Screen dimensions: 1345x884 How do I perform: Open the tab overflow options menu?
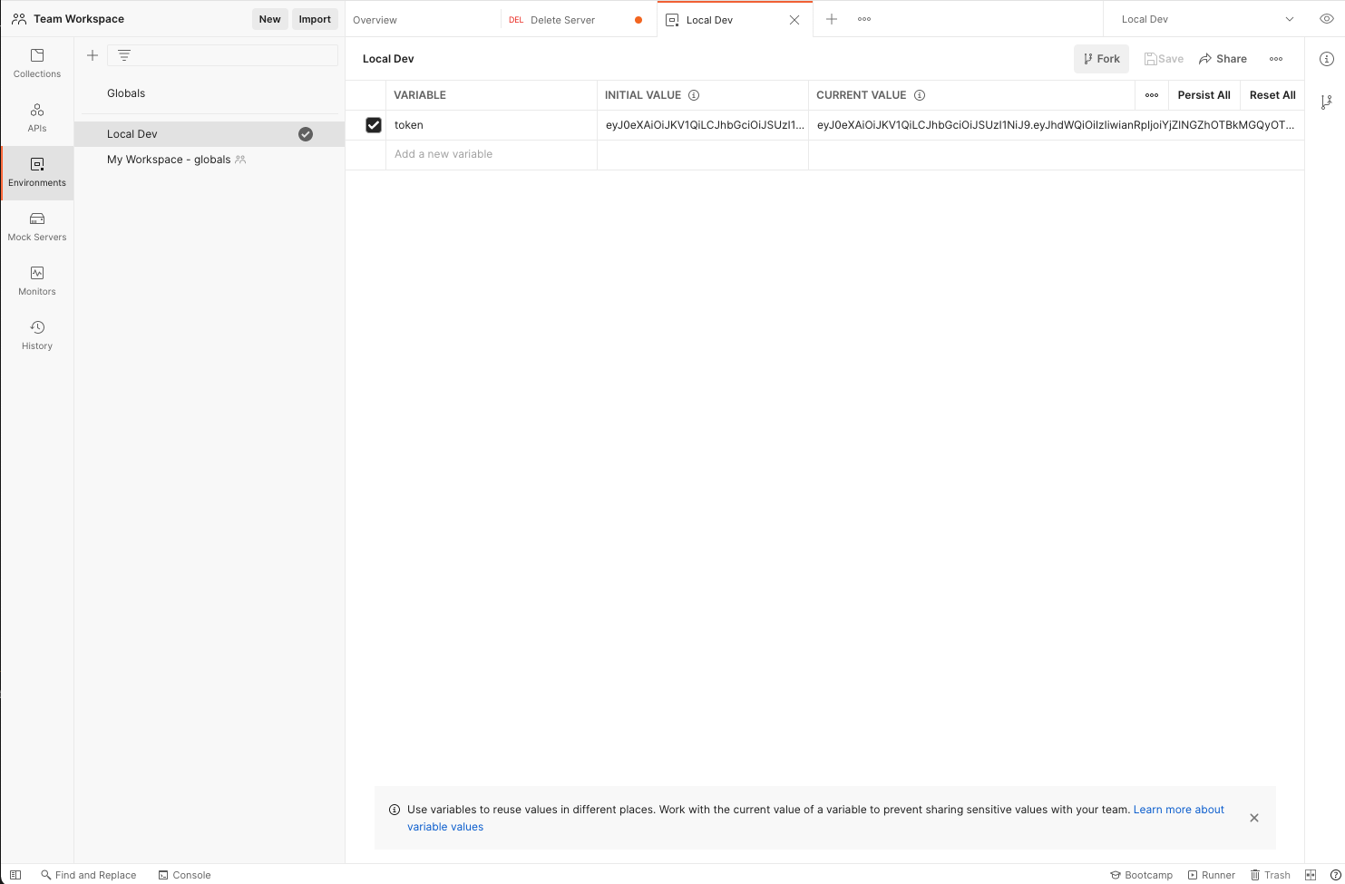pos(864,19)
